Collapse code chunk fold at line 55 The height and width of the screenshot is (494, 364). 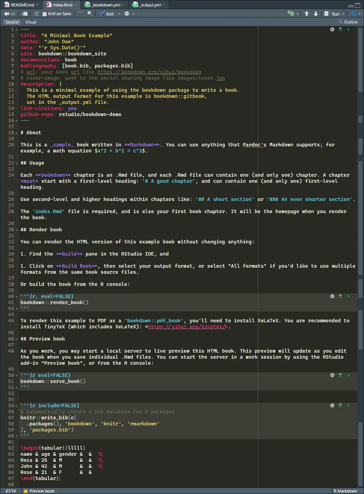[x=17, y=406]
